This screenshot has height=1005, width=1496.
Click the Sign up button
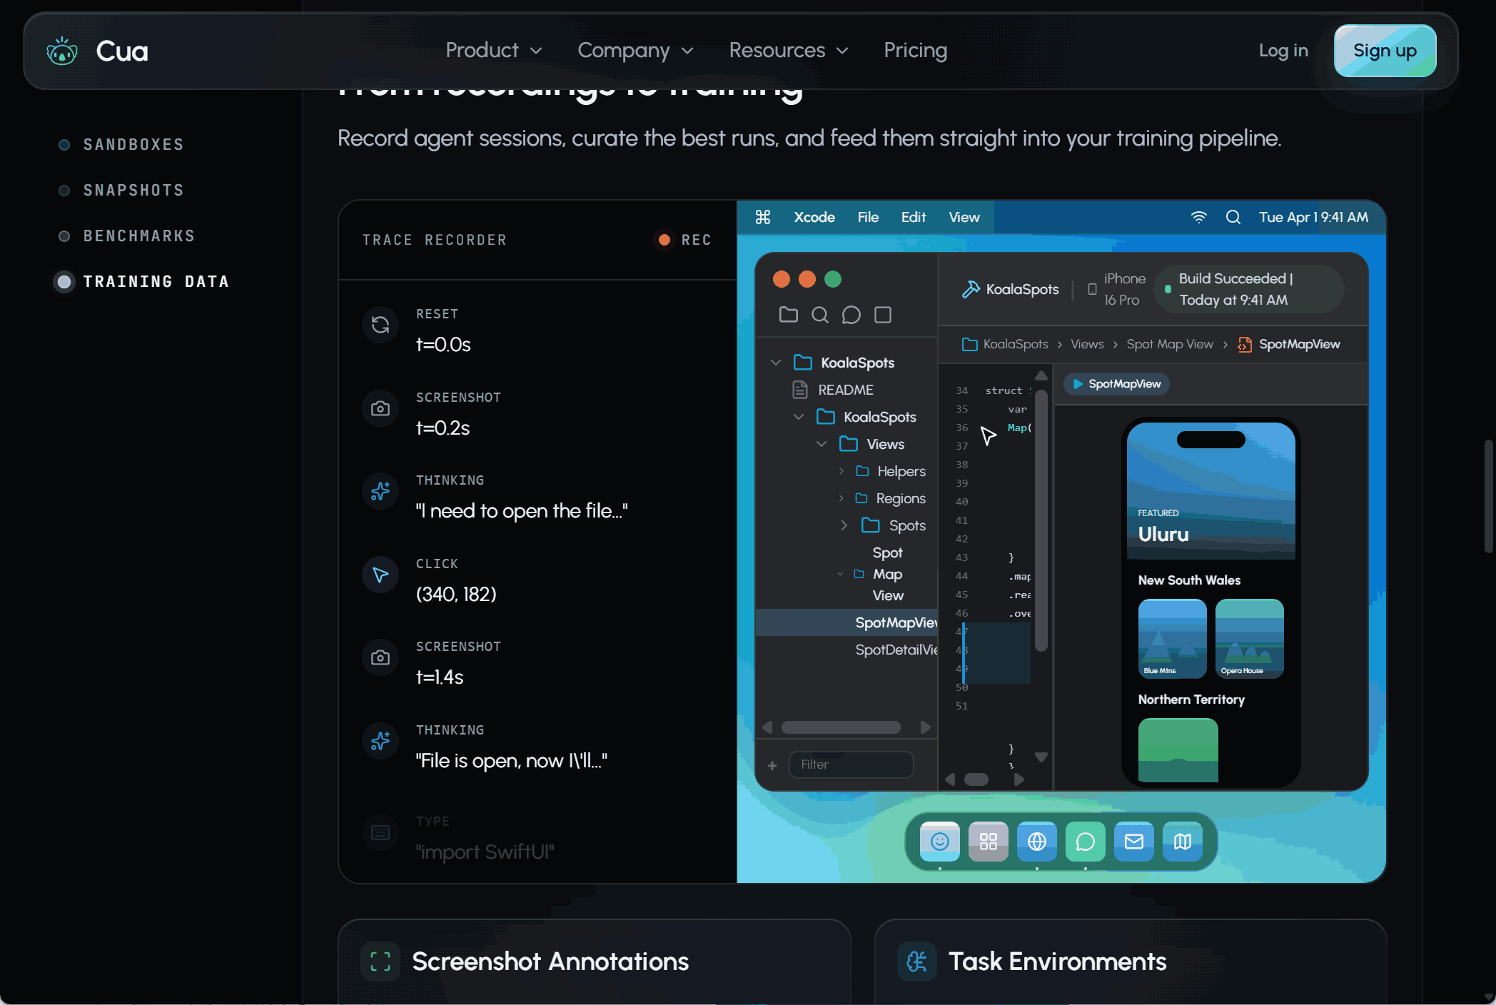[1385, 51]
